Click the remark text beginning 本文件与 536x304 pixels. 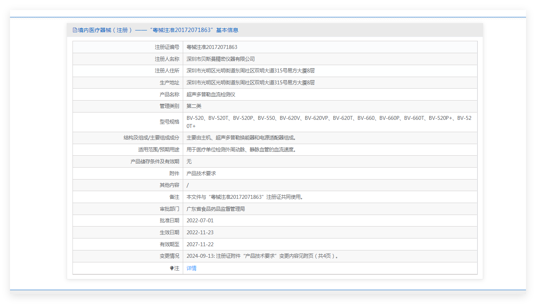(x=245, y=197)
